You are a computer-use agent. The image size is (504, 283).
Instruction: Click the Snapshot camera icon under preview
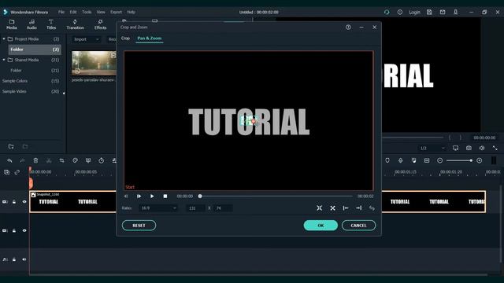point(469,148)
